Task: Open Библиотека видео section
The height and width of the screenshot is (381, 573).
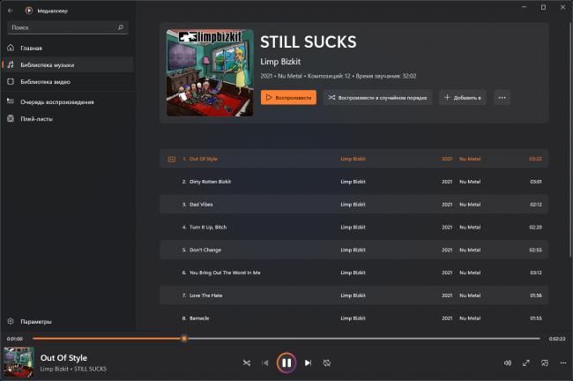Action: (x=68, y=81)
